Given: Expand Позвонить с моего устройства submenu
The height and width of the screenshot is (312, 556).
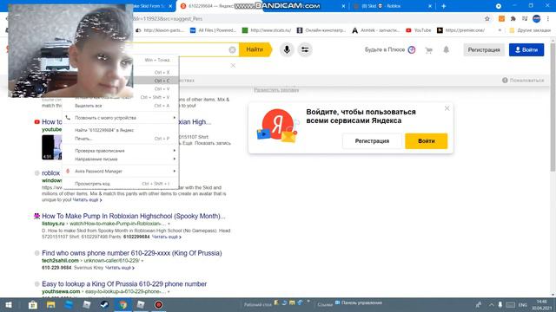Looking at the screenshot, I should pyautogui.click(x=121, y=118).
